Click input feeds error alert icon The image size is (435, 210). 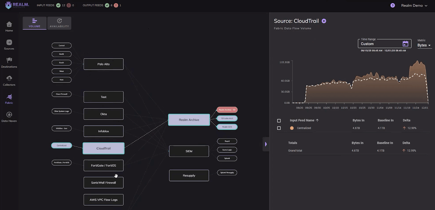click(69, 5)
